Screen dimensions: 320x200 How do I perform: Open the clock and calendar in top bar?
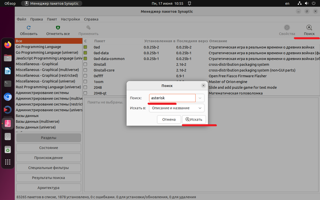[x=167, y=3]
